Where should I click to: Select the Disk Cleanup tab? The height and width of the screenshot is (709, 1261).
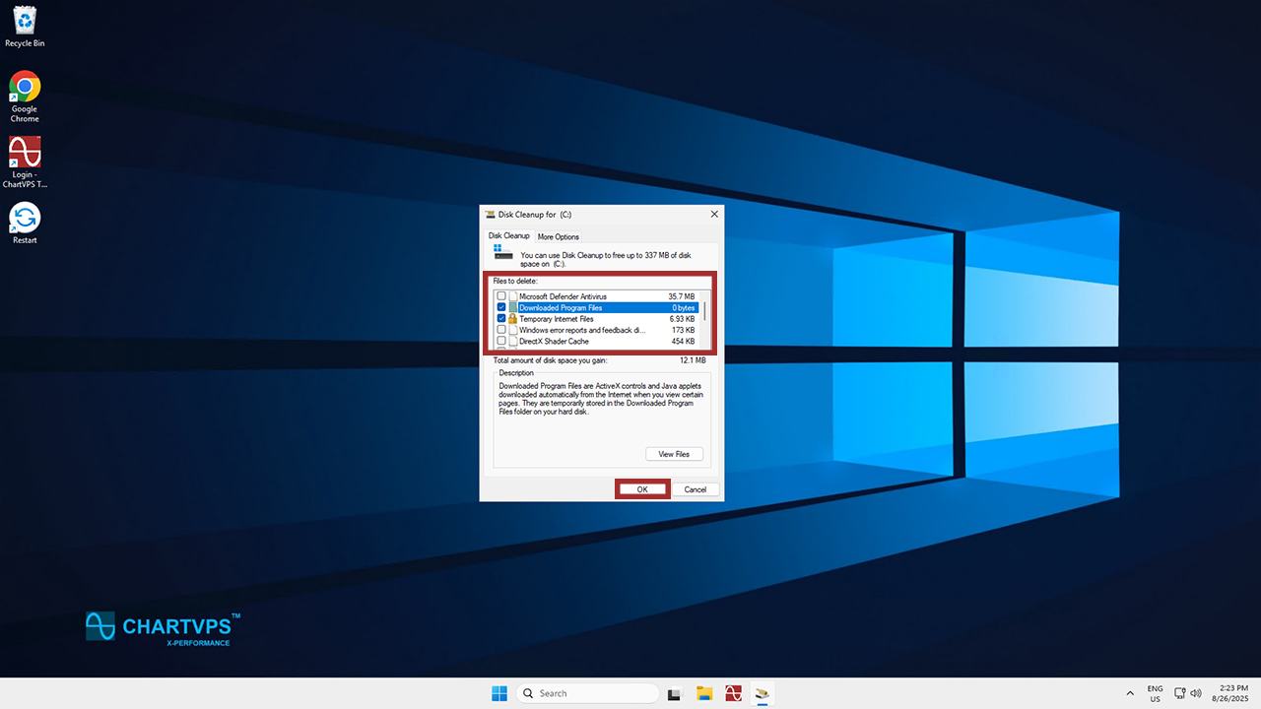(x=509, y=236)
